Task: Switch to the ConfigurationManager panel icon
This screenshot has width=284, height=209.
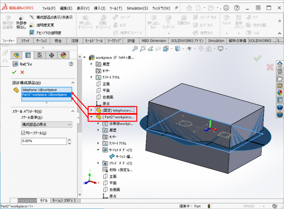Action: [40, 56]
